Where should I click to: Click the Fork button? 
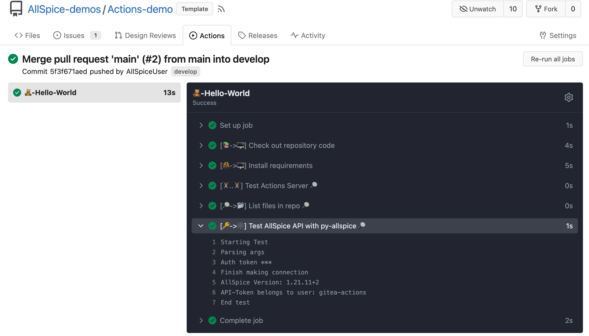point(546,9)
